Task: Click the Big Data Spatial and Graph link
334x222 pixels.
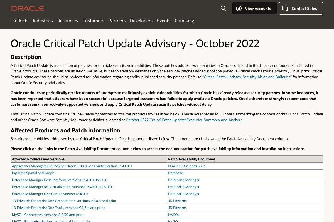Action: 33,173
